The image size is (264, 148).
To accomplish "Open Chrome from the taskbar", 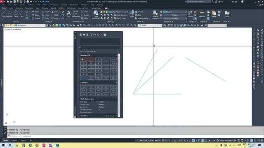I will pyautogui.click(x=37, y=145).
